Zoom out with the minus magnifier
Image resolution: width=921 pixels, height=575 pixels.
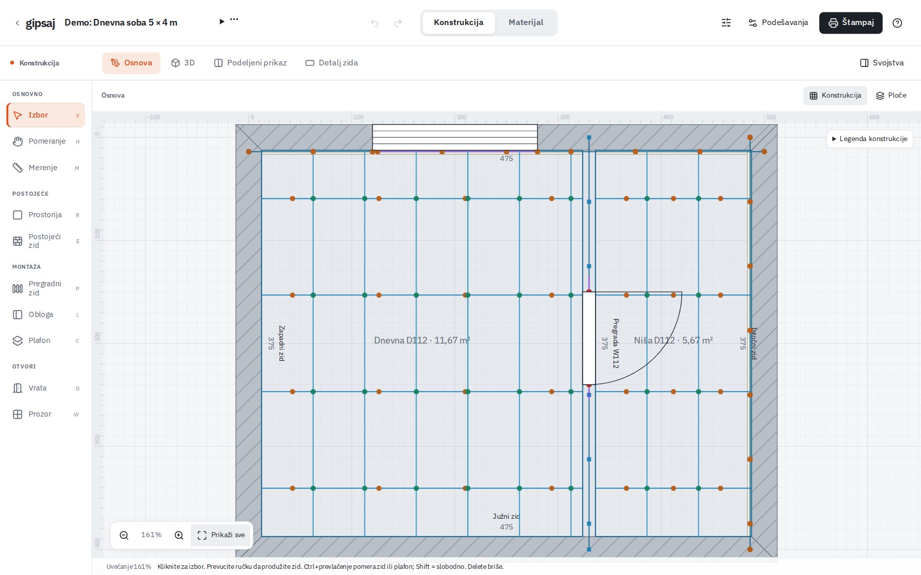pyautogui.click(x=124, y=535)
